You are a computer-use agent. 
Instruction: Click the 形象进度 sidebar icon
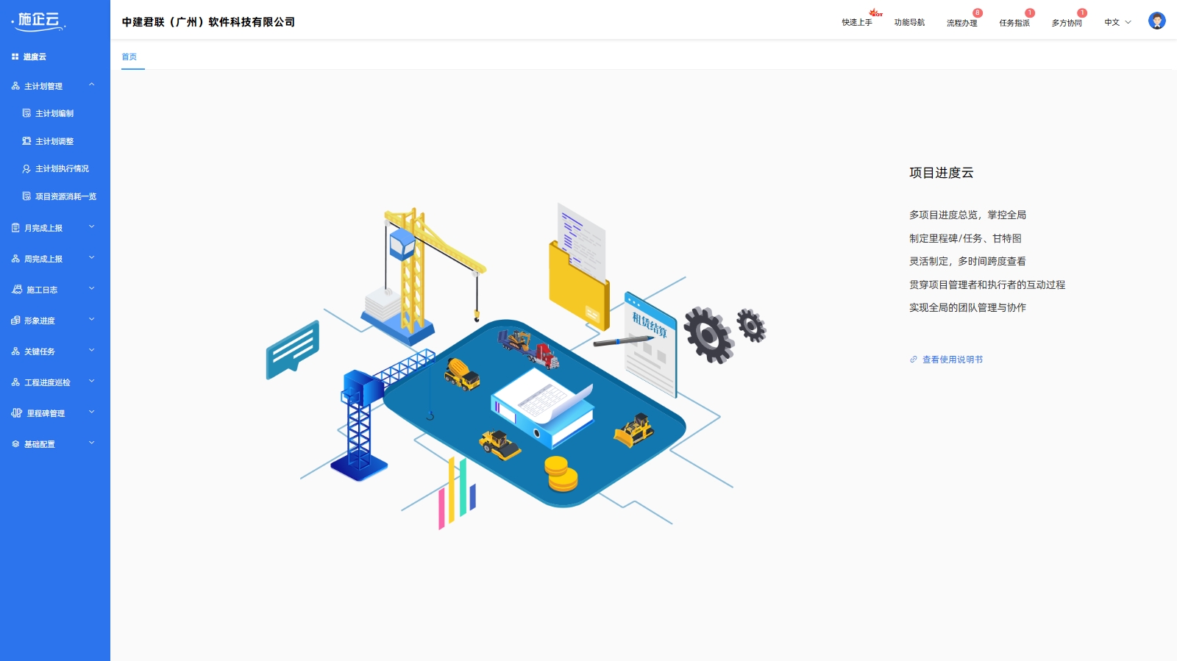15,321
